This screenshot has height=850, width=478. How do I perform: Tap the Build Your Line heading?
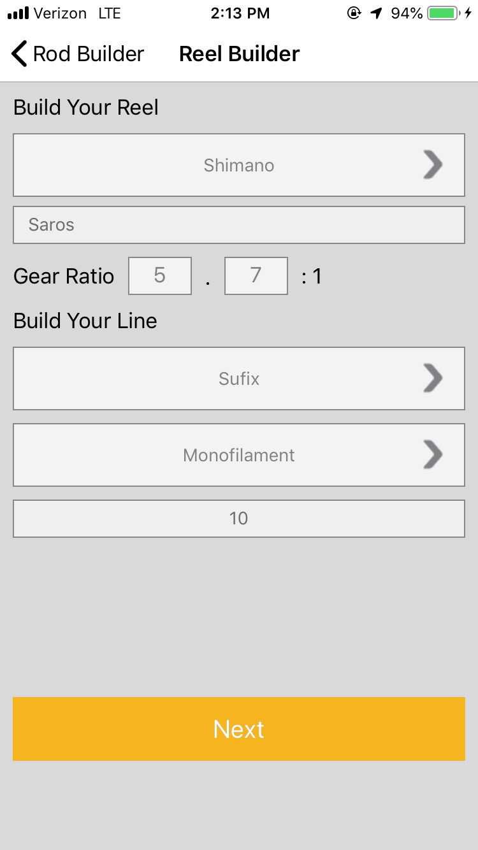pos(85,321)
